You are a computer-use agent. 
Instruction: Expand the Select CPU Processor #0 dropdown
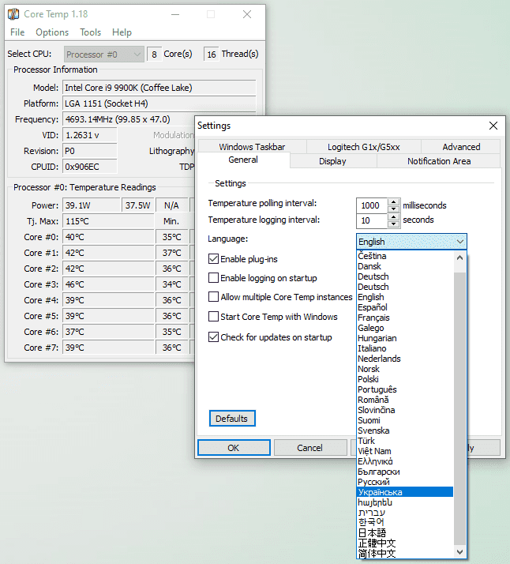[x=104, y=55]
